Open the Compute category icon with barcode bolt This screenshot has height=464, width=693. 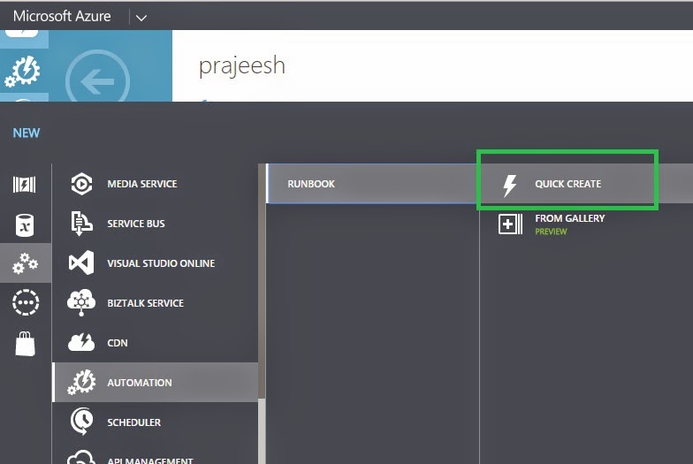25,184
